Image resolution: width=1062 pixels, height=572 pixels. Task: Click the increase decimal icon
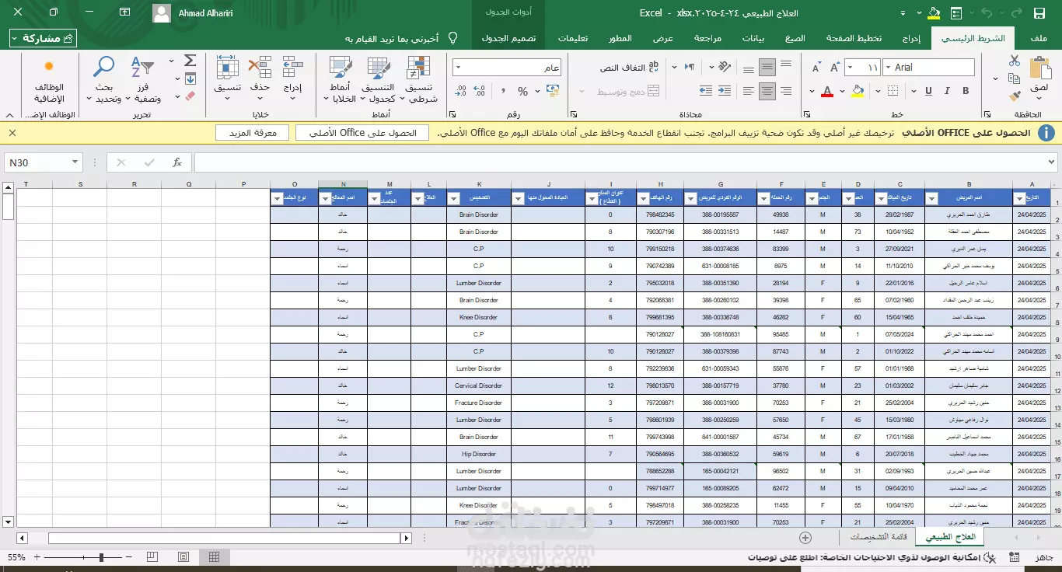point(479,91)
